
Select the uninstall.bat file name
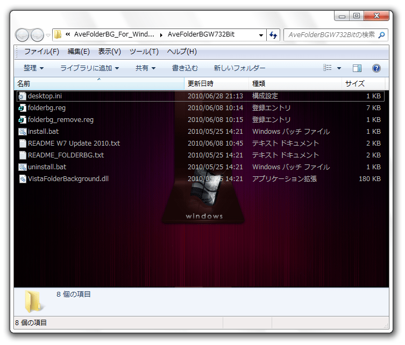pos(47,167)
